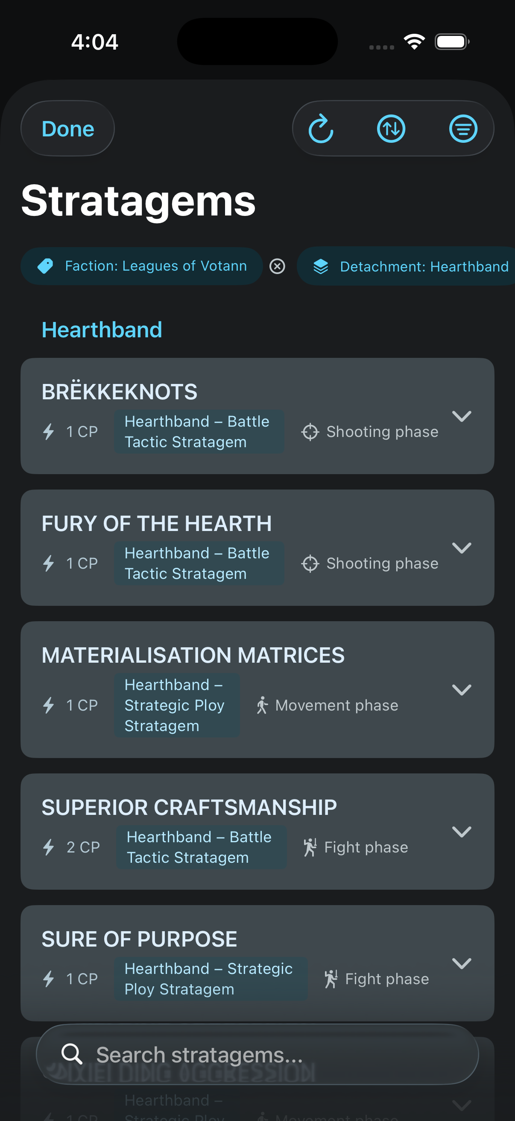Image resolution: width=515 pixels, height=1121 pixels.
Task: Click the Shooting phase icon on Brëkkeknots
Action: coord(310,432)
